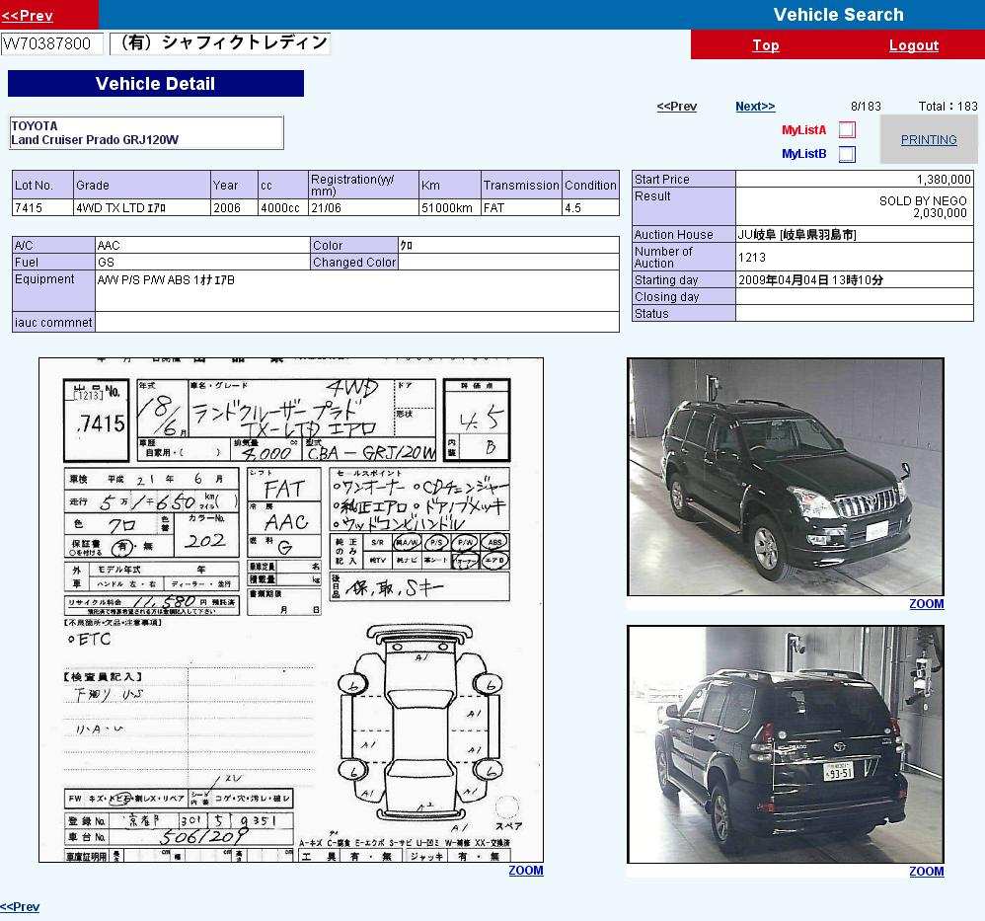Screen dimensions: 985x921
Task: Click <<Prev link at page bottom
Action: pyautogui.click(x=20, y=906)
